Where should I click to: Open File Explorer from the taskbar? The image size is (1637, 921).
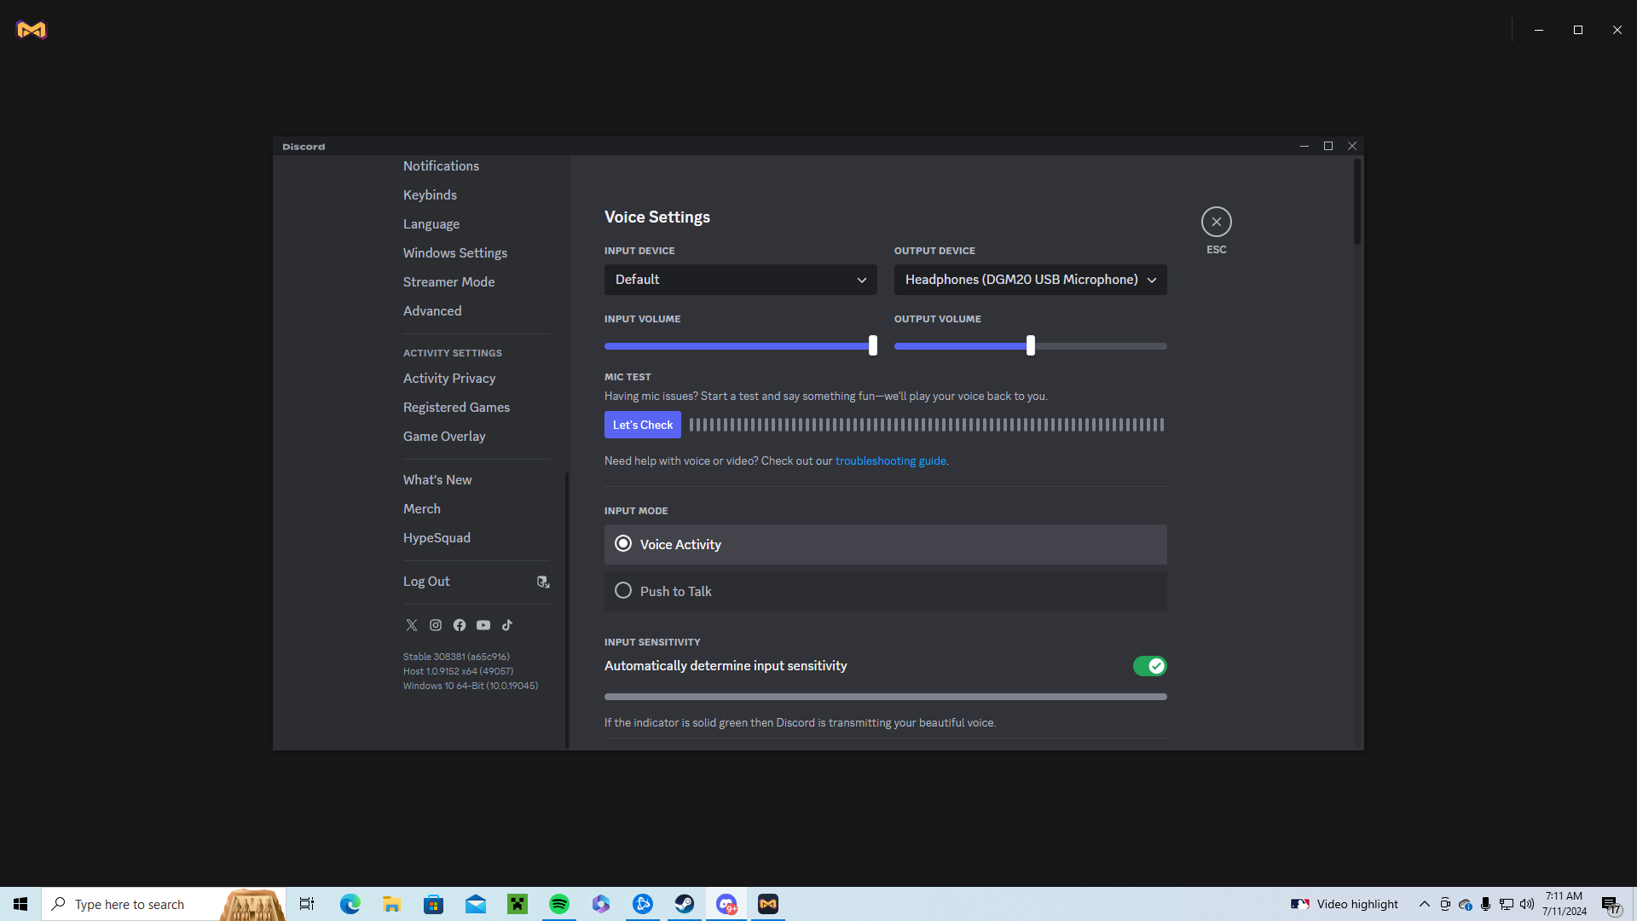392,904
